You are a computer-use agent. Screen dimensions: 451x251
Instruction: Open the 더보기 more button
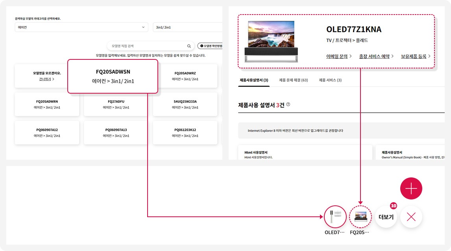386,217
